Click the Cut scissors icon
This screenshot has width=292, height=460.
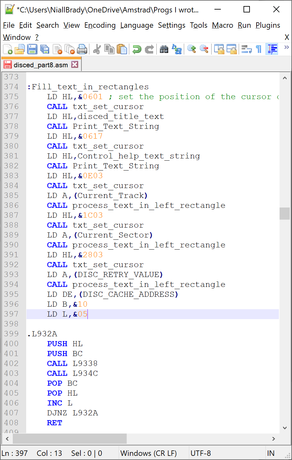click(97, 49)
